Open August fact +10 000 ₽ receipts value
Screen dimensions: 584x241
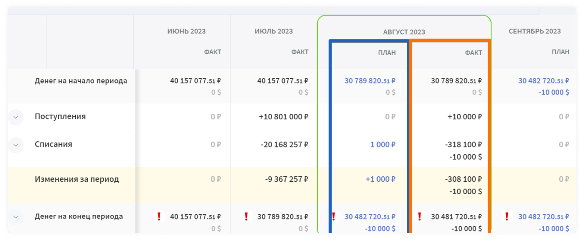[465, 117]
